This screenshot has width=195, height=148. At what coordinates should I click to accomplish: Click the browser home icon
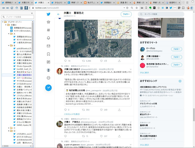click(16, 8)
